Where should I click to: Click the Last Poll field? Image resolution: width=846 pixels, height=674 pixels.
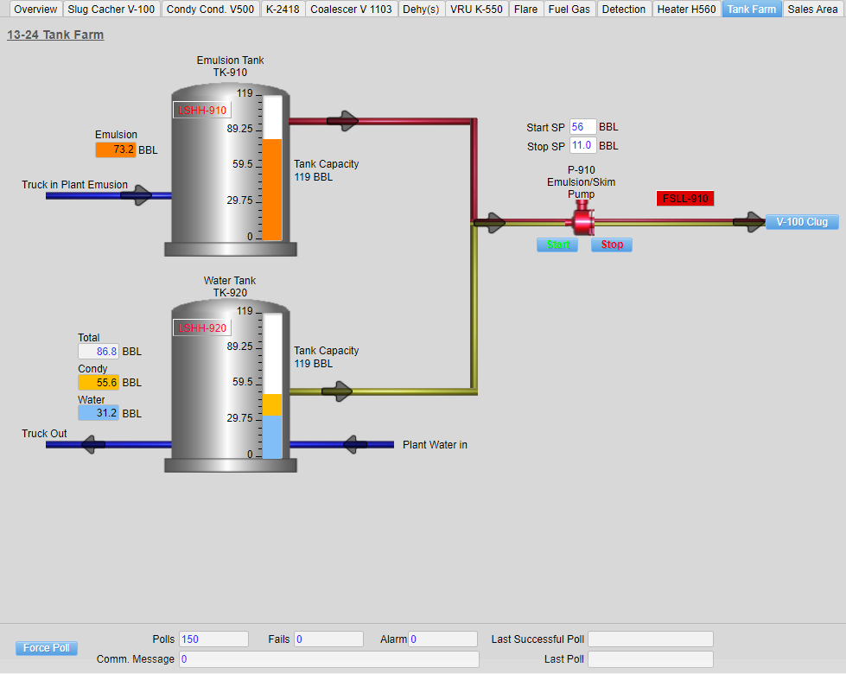(x=651, y=659)
